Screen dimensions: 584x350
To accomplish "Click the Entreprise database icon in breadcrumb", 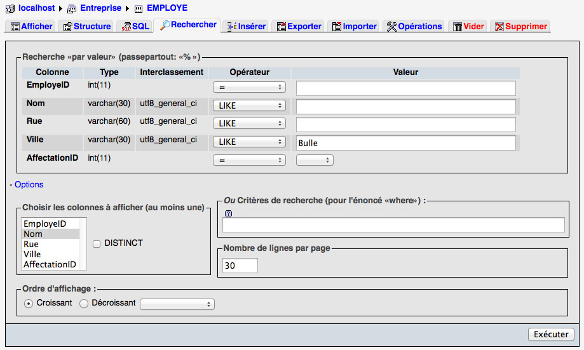I will coord(72,8).
